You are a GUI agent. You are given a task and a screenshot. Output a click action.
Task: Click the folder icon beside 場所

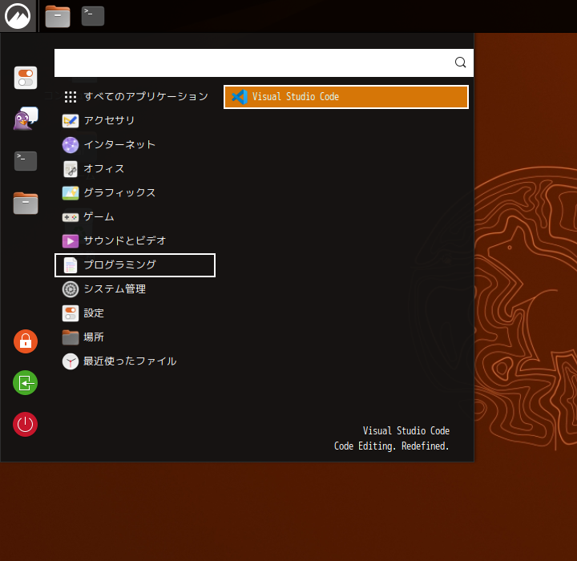click(x=71, y=337)
